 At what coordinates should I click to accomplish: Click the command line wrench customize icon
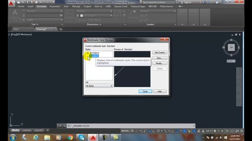[x=65, y=126]
